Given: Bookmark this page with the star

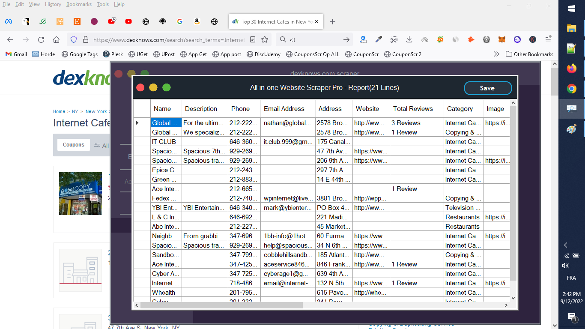Looking at the screenshot, I should coord(266,39).
